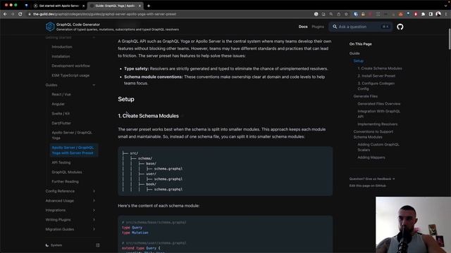Viewport: 451px width, 253px height.
Task: Jump to Implementing Resolvers link
Action: tap(378, 124)
